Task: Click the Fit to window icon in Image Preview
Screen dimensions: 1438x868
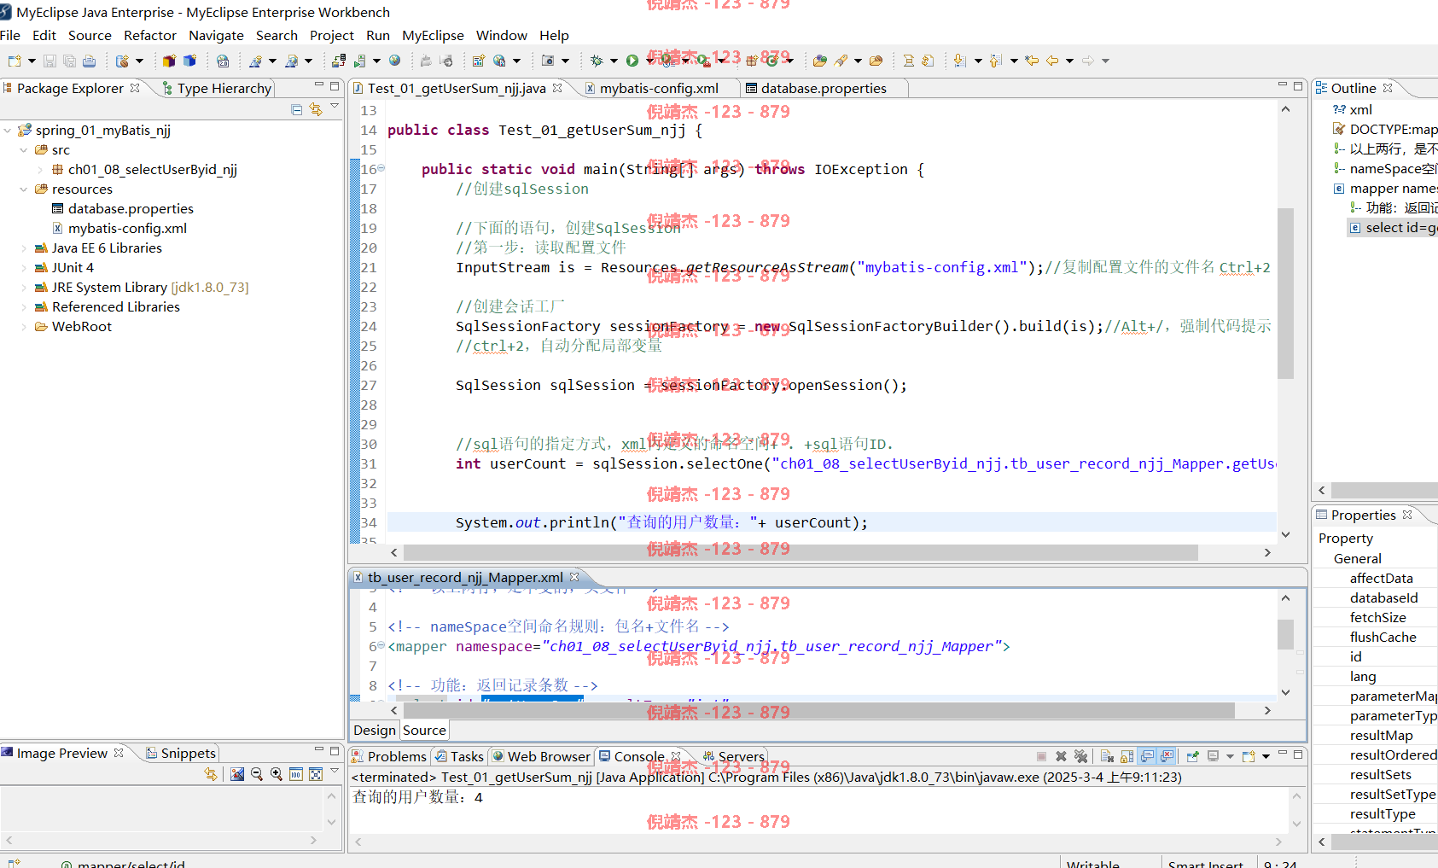Action: point(316,774)
